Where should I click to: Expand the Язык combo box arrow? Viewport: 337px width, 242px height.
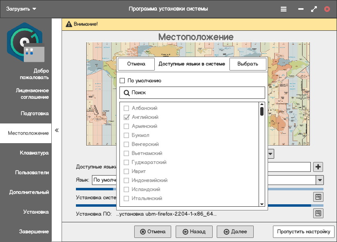click(319, 180)
